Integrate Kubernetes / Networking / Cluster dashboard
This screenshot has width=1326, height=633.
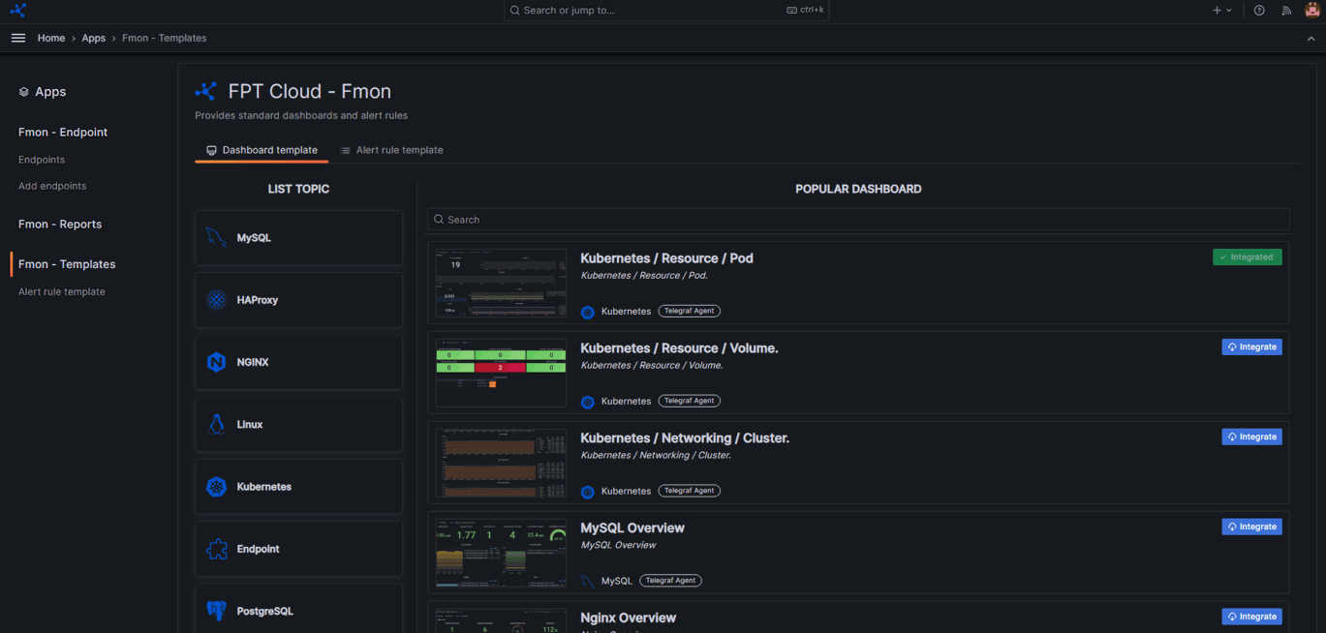(1251, 437)
